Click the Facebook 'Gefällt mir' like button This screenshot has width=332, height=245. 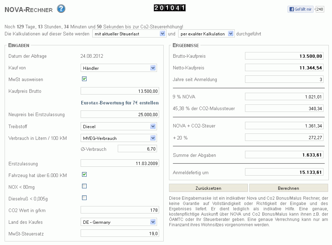[x=300, y=9]
